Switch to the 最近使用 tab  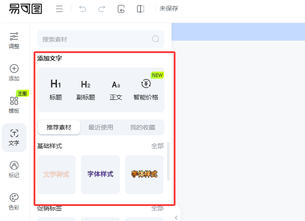click(x=101, y=127)
